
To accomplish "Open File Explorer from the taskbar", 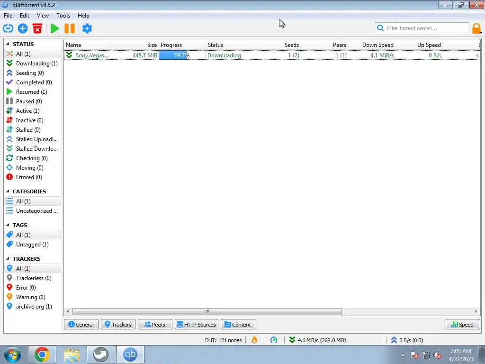I will 72,355.
